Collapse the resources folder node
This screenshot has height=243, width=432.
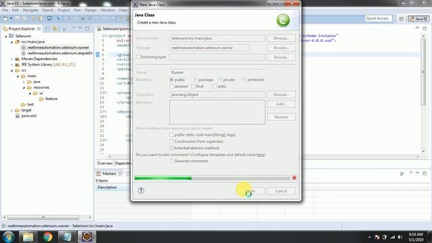tap(24, 88)
